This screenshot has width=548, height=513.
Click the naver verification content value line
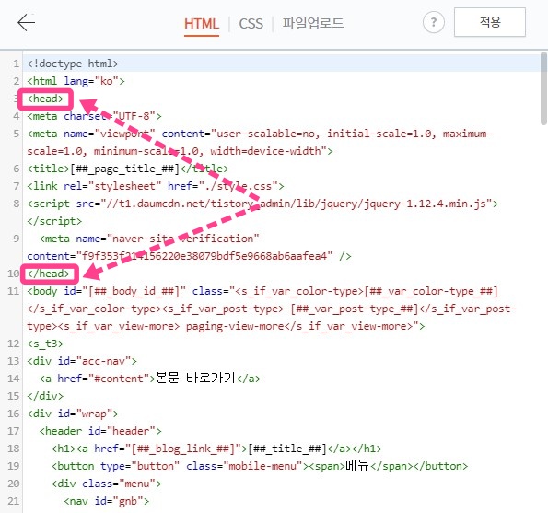tap(189, 256)
